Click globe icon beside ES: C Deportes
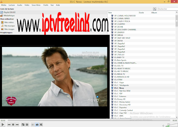Viewport: 178px width, 127px height. coord(112,107)
